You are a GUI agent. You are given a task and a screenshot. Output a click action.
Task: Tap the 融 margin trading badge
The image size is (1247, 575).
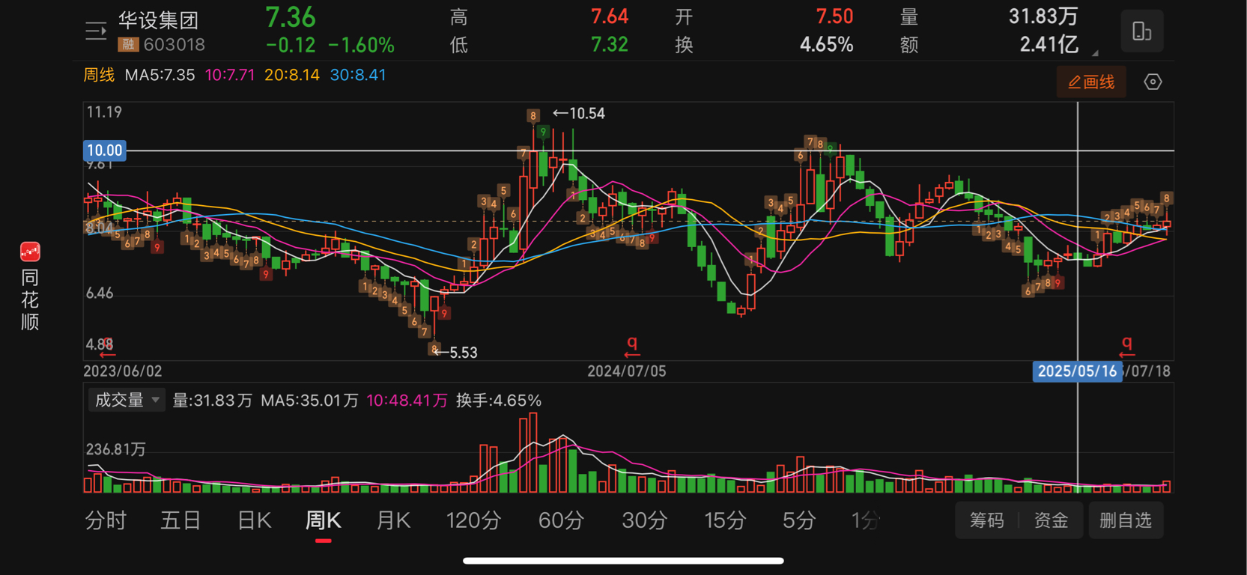[x=128, y=45]
